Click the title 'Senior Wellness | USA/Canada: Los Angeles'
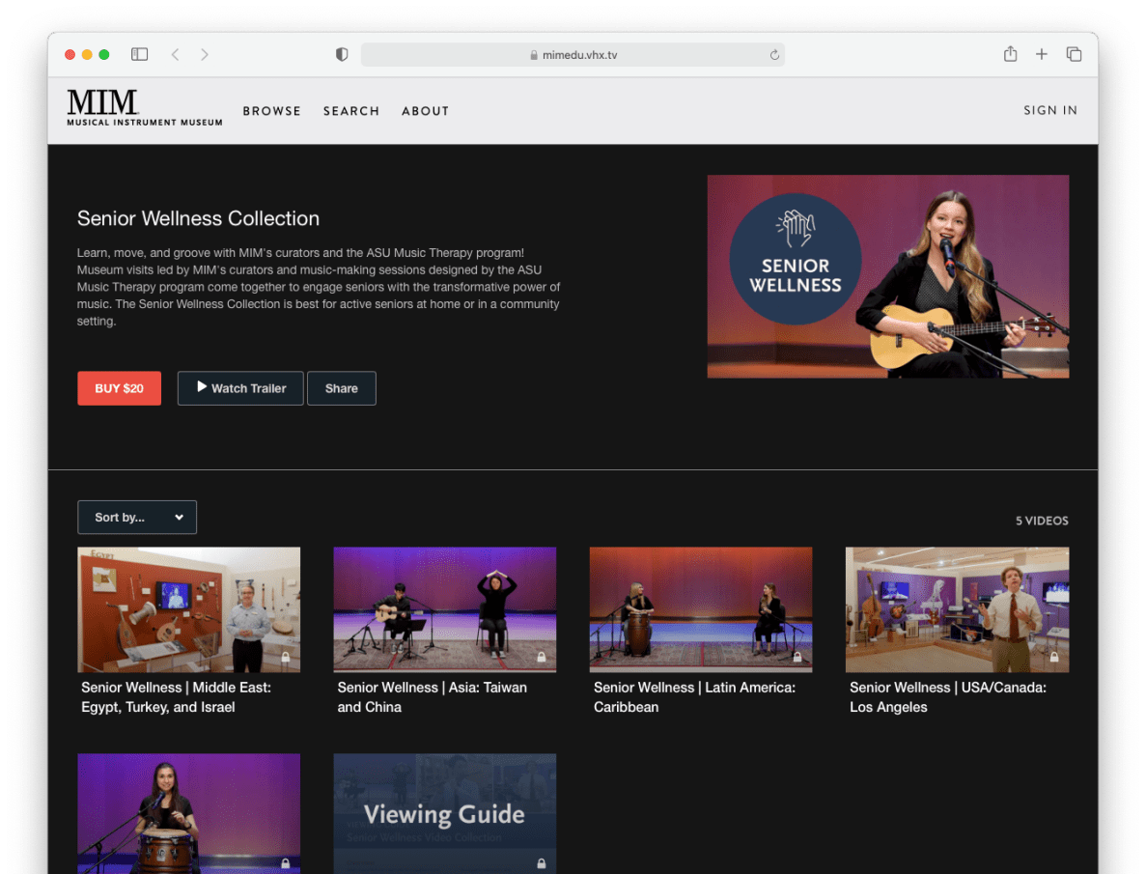The width and height of the screenshot is (1146, 874). point(948,697)
